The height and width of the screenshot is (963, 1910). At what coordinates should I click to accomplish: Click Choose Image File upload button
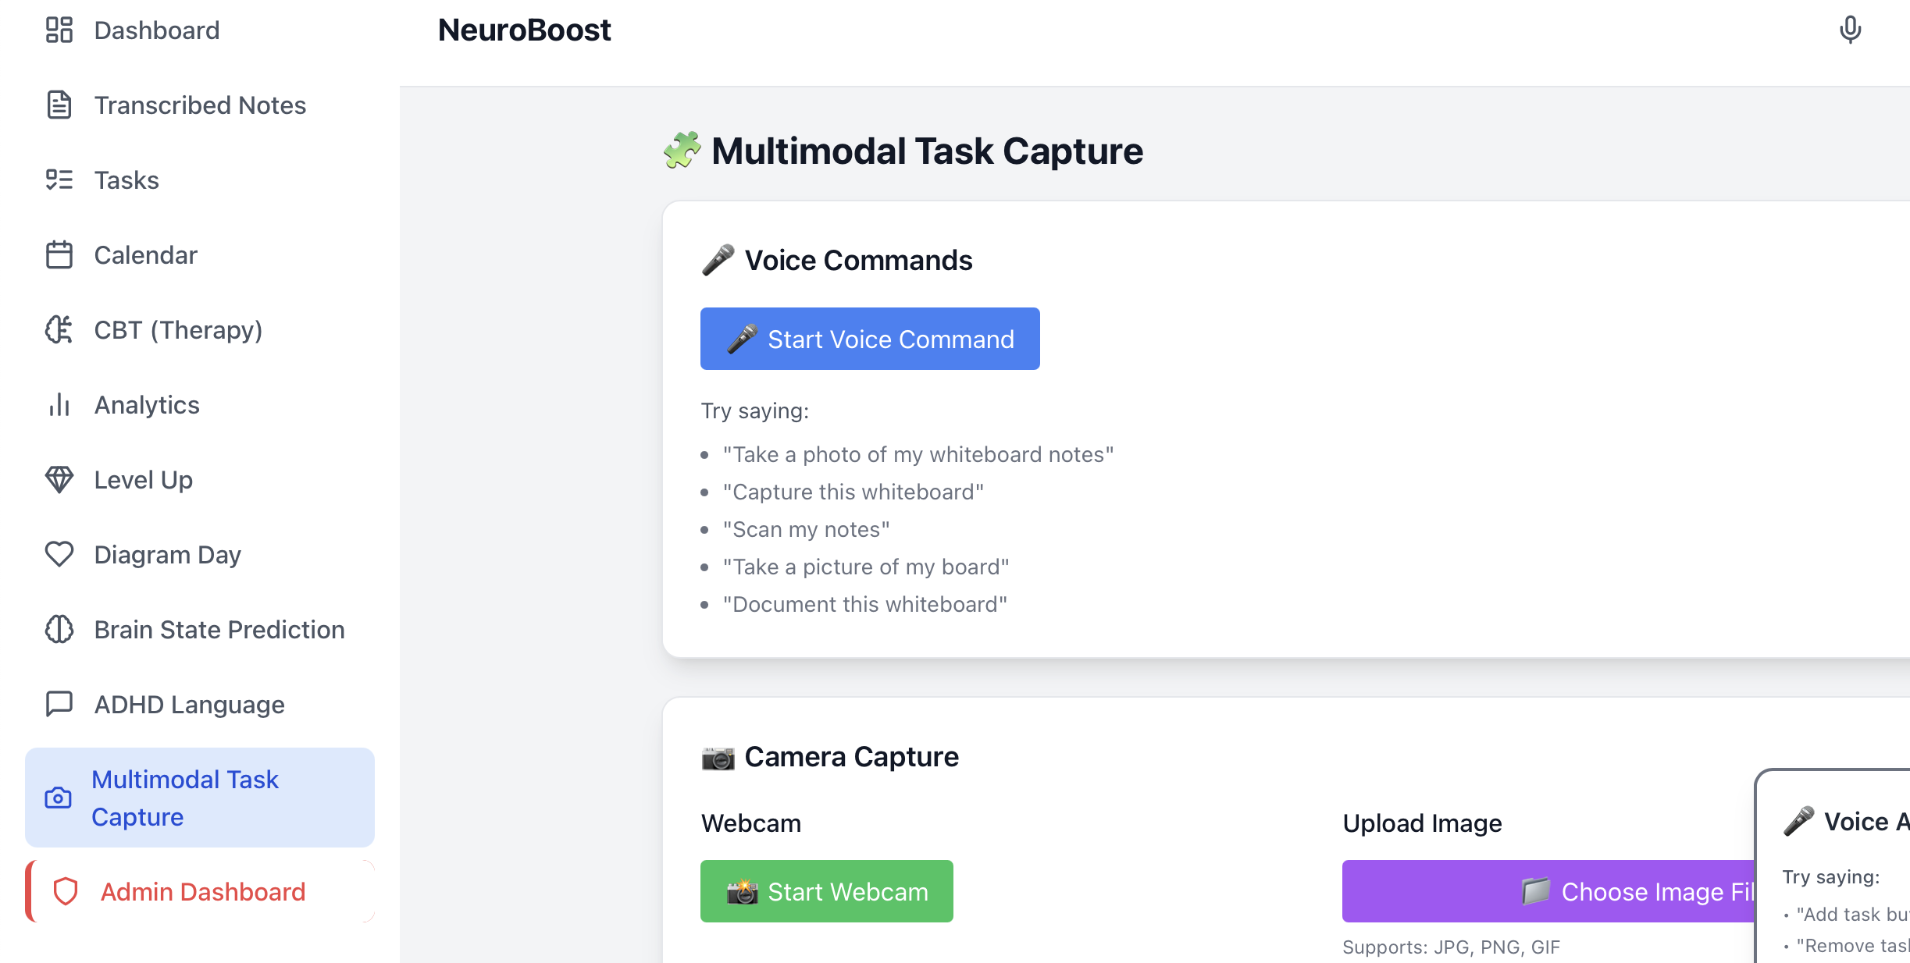[1548, 891]
